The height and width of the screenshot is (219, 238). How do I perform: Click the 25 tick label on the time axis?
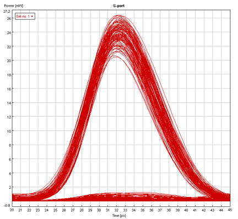point(56,210)
